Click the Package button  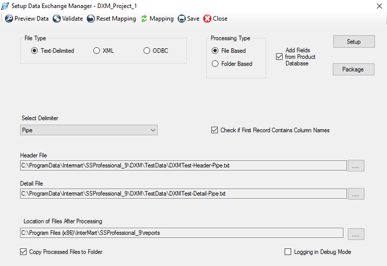[x=353, y=69]
